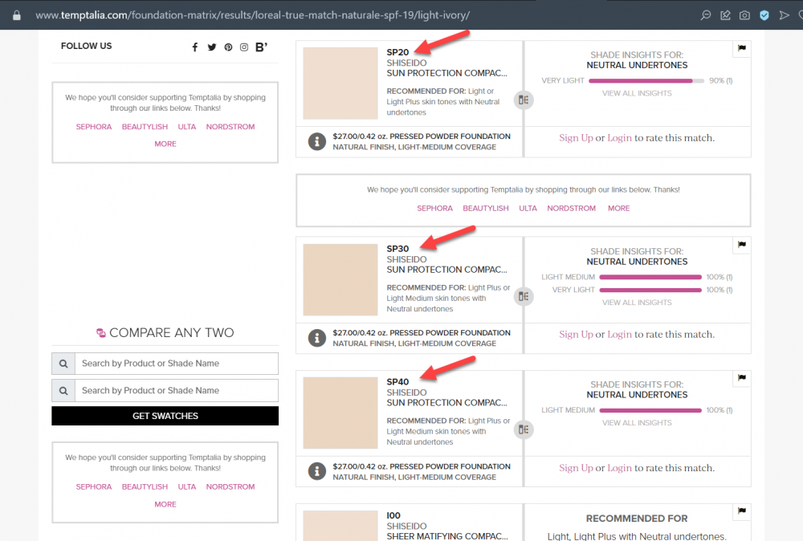This screenshot has width=803, height=541.
Task: Visit SEPHORA from the shopping links
Action: coord(93,126)
